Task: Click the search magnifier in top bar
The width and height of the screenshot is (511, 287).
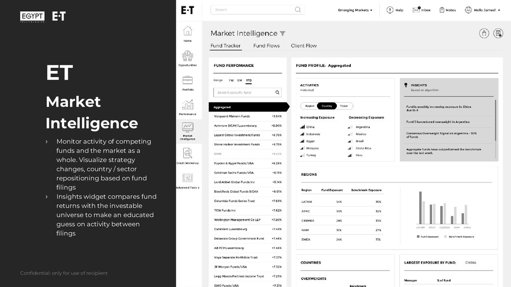Action: click(297, 10)
